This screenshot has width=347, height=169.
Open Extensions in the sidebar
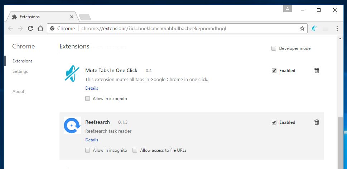pyautogui.click(x=22, y=61)
